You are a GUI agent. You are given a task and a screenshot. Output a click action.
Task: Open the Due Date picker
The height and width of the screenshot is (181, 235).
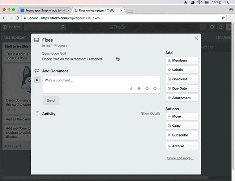tap(181, 88)
